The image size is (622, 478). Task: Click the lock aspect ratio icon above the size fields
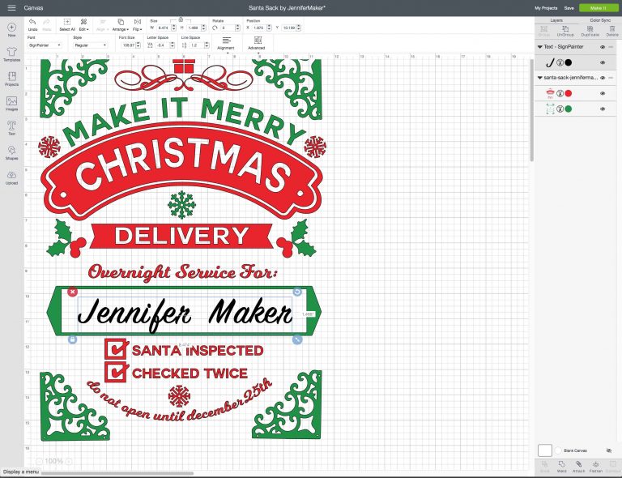(181, 19)
